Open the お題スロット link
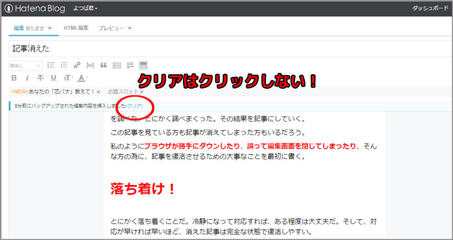Screen dimensions: 453x240 click(x=123, y=91)
